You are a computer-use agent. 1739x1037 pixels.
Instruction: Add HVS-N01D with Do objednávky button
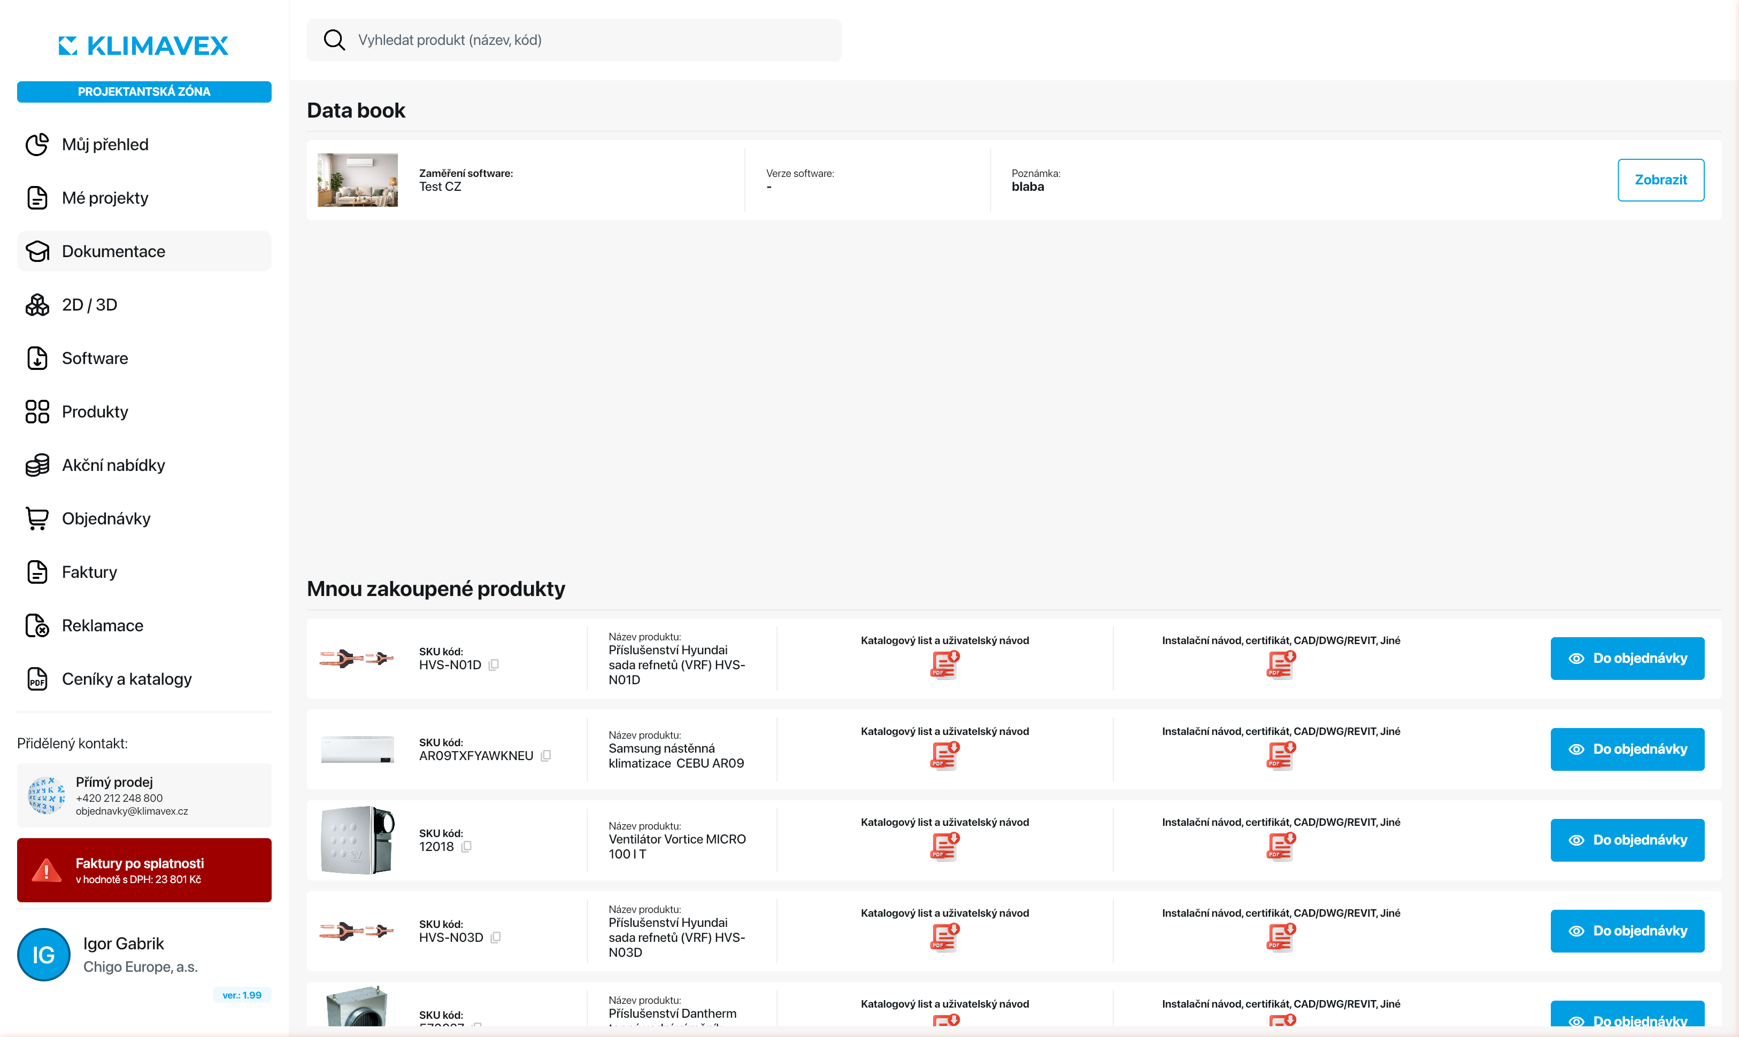click(1627, 658)
